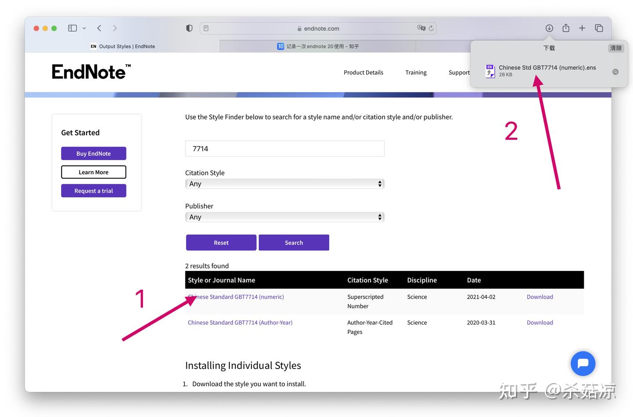This screenshot has width=633, height=417.
Task: Click the Share icon in toolbar
Action: [566, 28]
